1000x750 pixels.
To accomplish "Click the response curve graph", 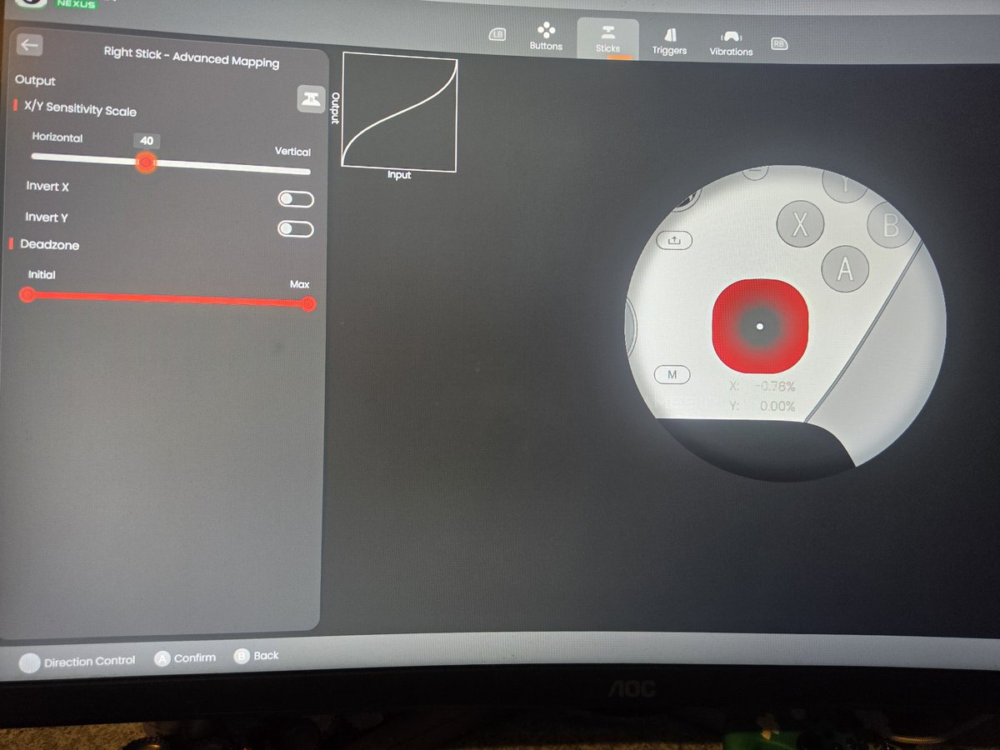I will (x=399, y=112).
